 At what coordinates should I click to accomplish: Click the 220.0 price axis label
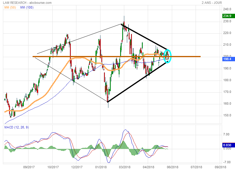click(x=227, y=33)
